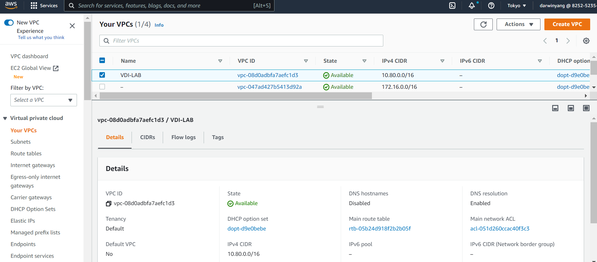
Task: Open the Actions dropdown
Action: (518, 24)
